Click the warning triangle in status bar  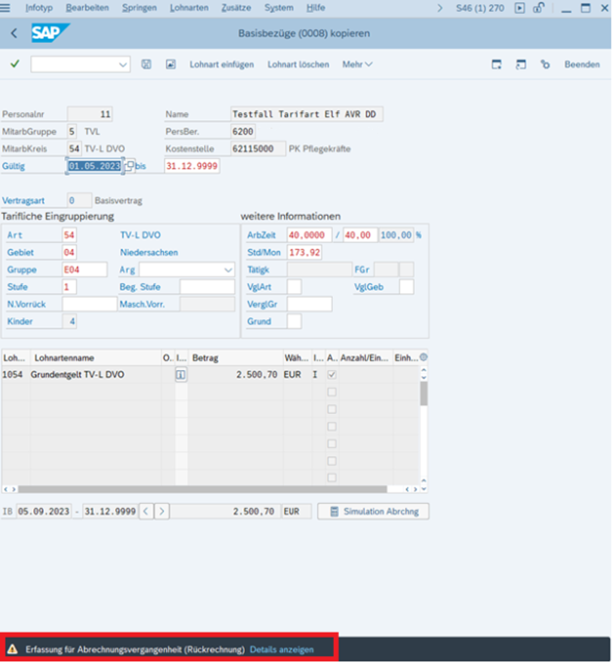[x=13, y=649]
